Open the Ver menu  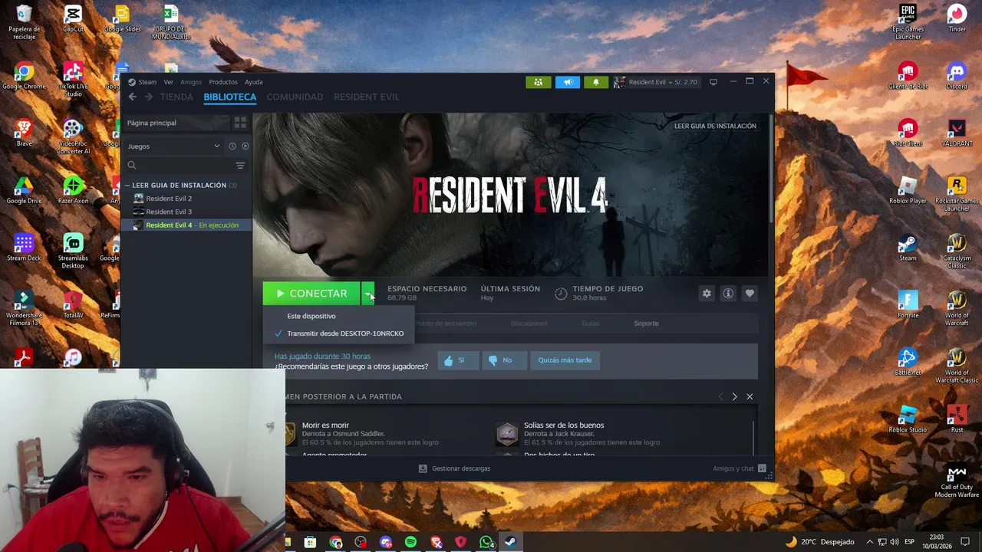pos(168,82)
